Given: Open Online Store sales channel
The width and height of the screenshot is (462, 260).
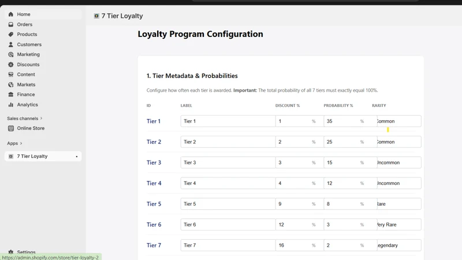Looking at the screenshot, I should pos(43,128).
